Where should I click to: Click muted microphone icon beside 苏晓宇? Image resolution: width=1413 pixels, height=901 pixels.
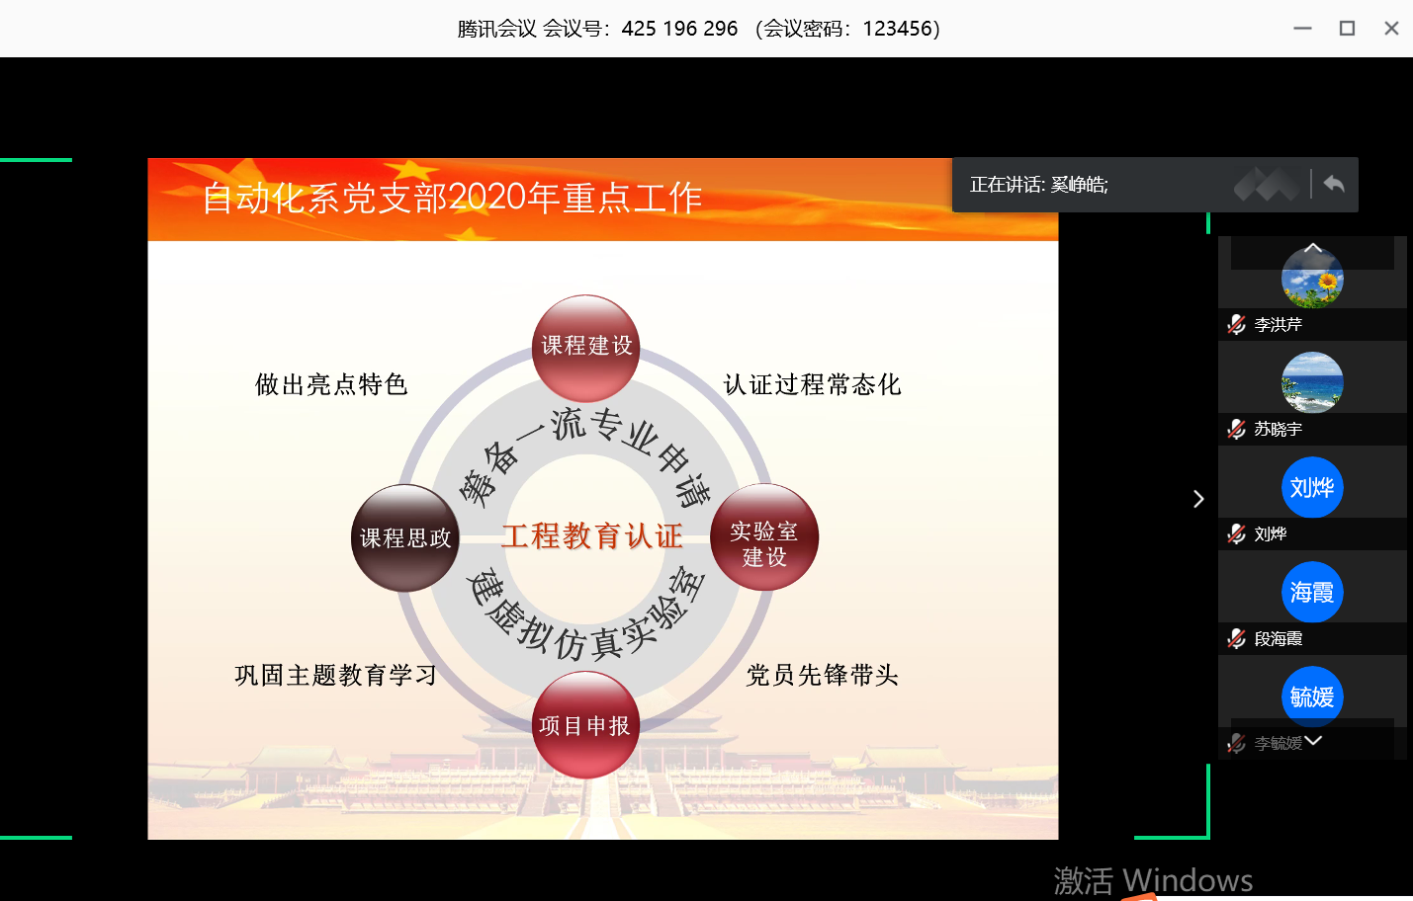1236,429
